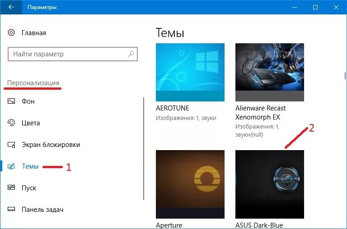The width and height of the screenshot is (347, 229).
Task: Open Экран блокировки settings
Action: click(x=51, y=145)
